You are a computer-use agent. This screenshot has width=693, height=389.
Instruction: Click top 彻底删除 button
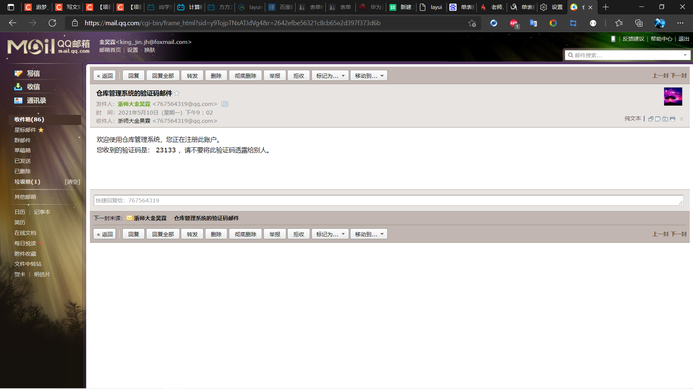click(x=245, y=76)
